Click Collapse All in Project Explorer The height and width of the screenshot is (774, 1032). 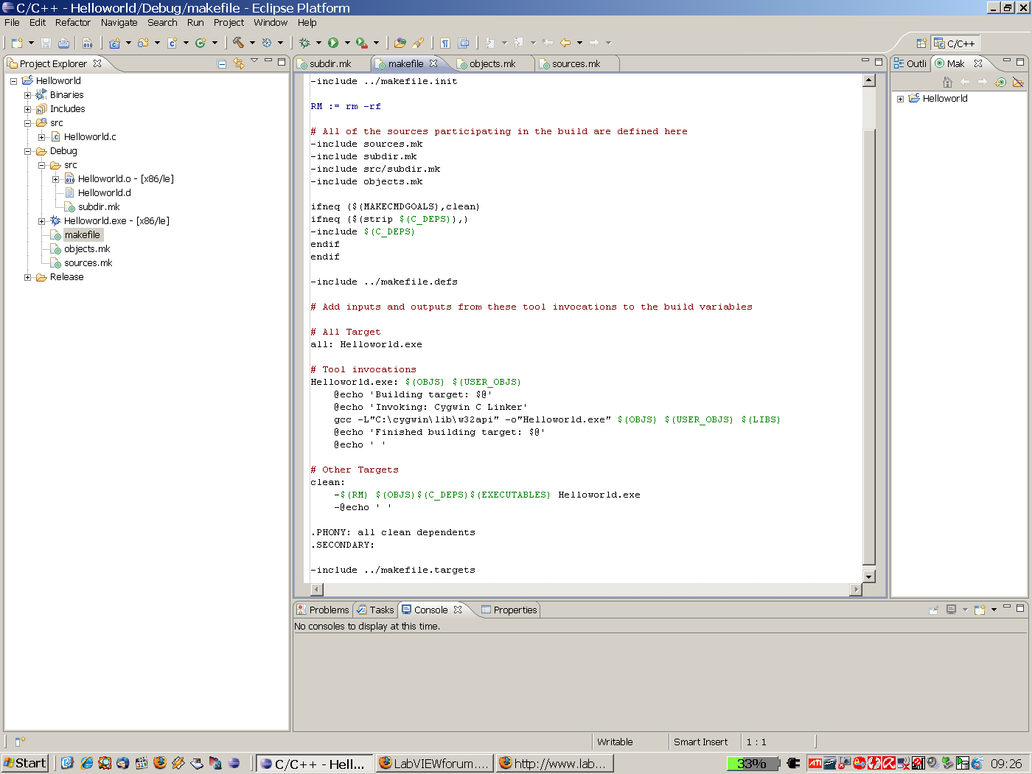click(222, 64)
